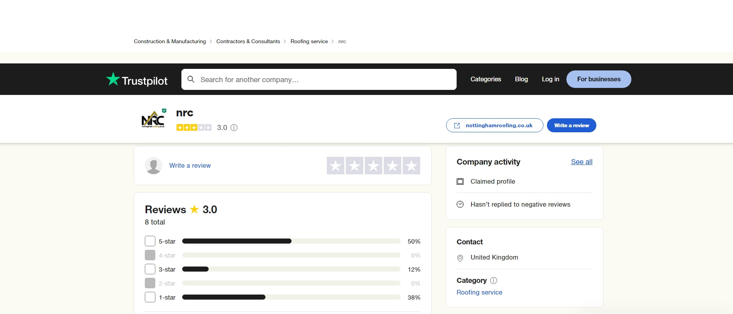Click the 1-star label
Screen dimensions: 733x314
167,297
